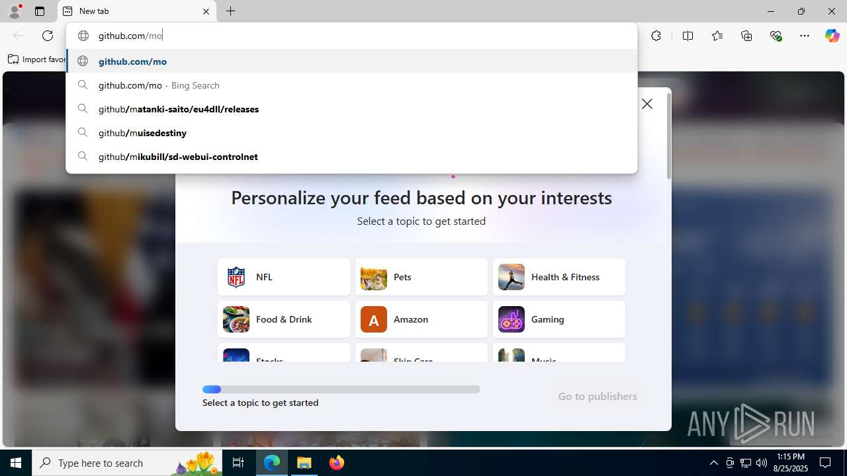Open the Collections icon
The height and width of the screenshot is (476, 847).
coord(746,36)
